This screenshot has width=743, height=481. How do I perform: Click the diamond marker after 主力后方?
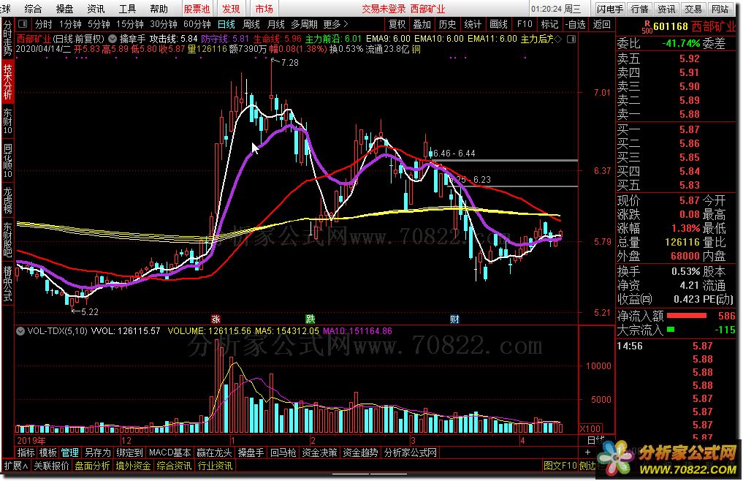point(557,39)
